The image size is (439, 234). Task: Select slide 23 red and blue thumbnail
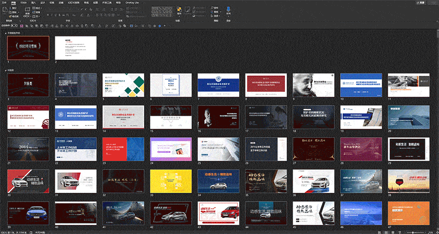[123, 149]
